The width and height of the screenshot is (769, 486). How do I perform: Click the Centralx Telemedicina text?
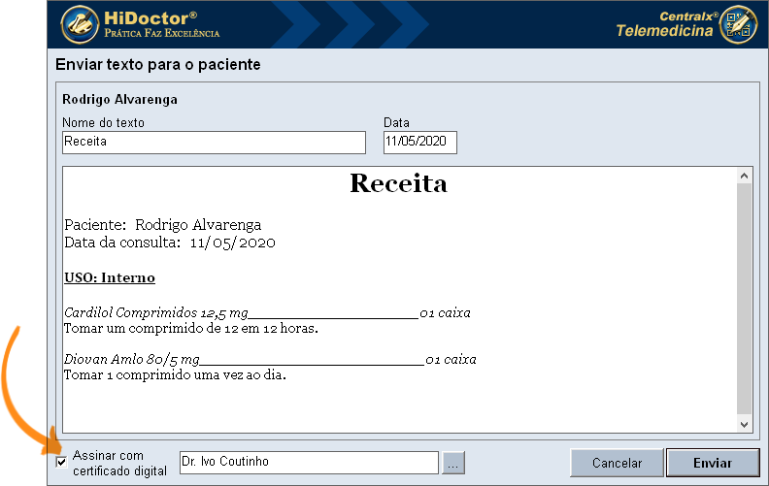coord(666,24)
